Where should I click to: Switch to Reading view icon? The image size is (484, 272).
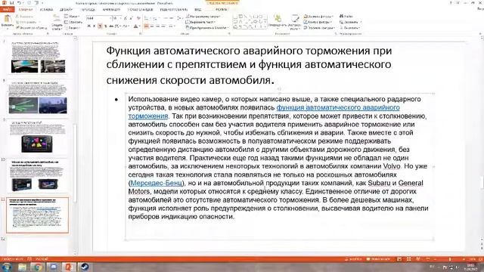(x=418, y=259)
